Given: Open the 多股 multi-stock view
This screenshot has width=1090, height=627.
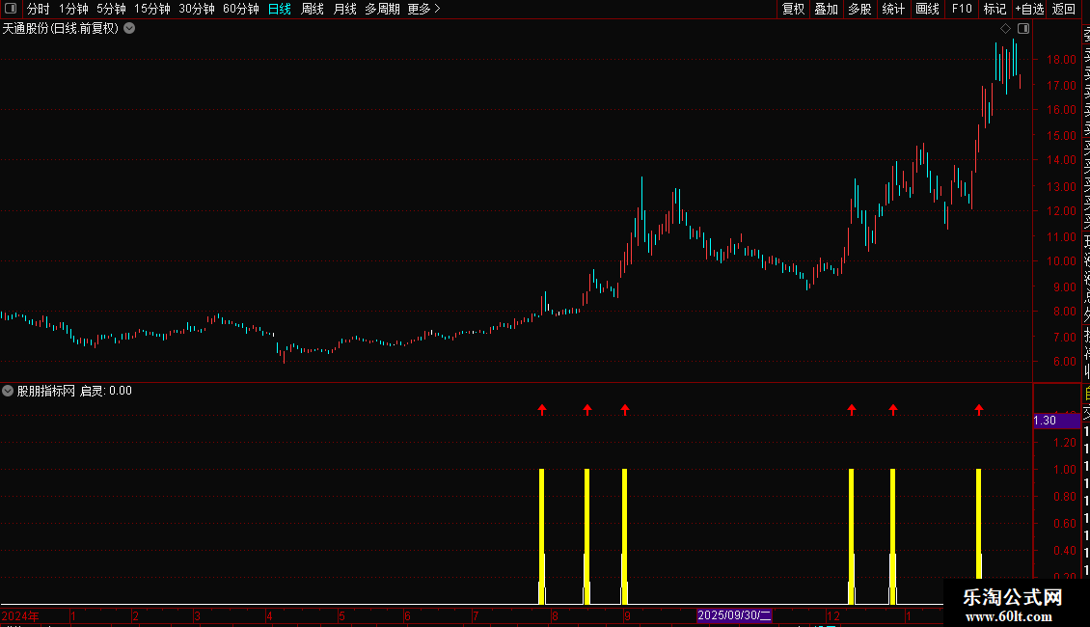Looking at the screenshot, I should 859,9.
